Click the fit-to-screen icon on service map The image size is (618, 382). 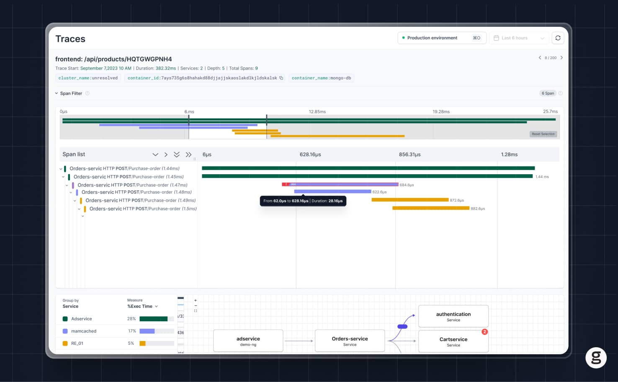click(x=196, y=311)
